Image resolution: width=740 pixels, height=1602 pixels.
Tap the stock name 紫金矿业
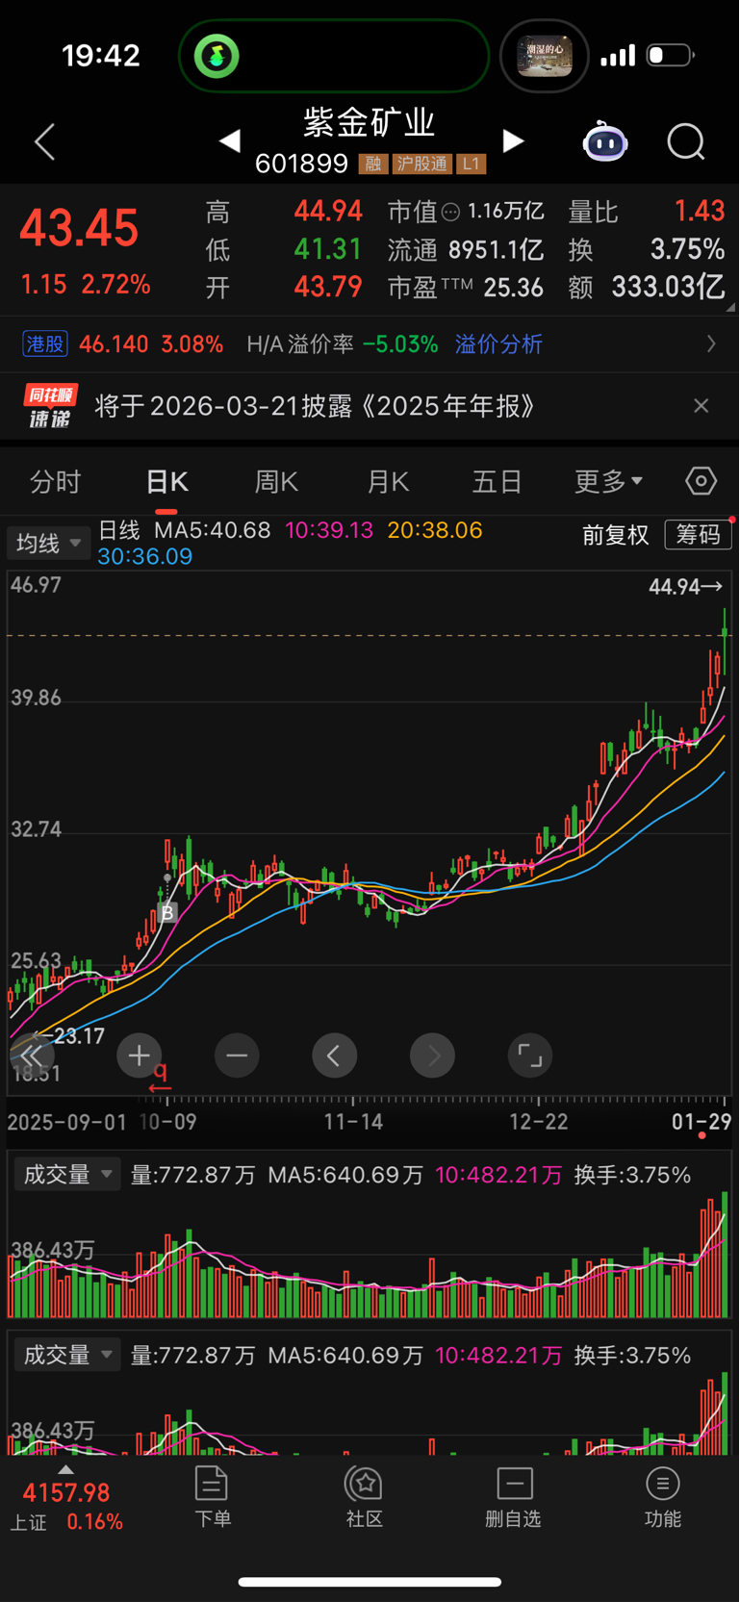[370, 123]
